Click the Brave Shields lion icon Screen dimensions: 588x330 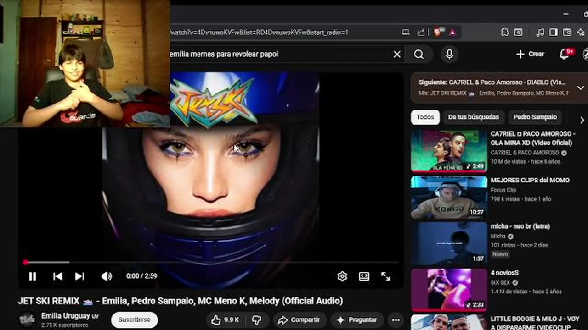click(438, 32)
